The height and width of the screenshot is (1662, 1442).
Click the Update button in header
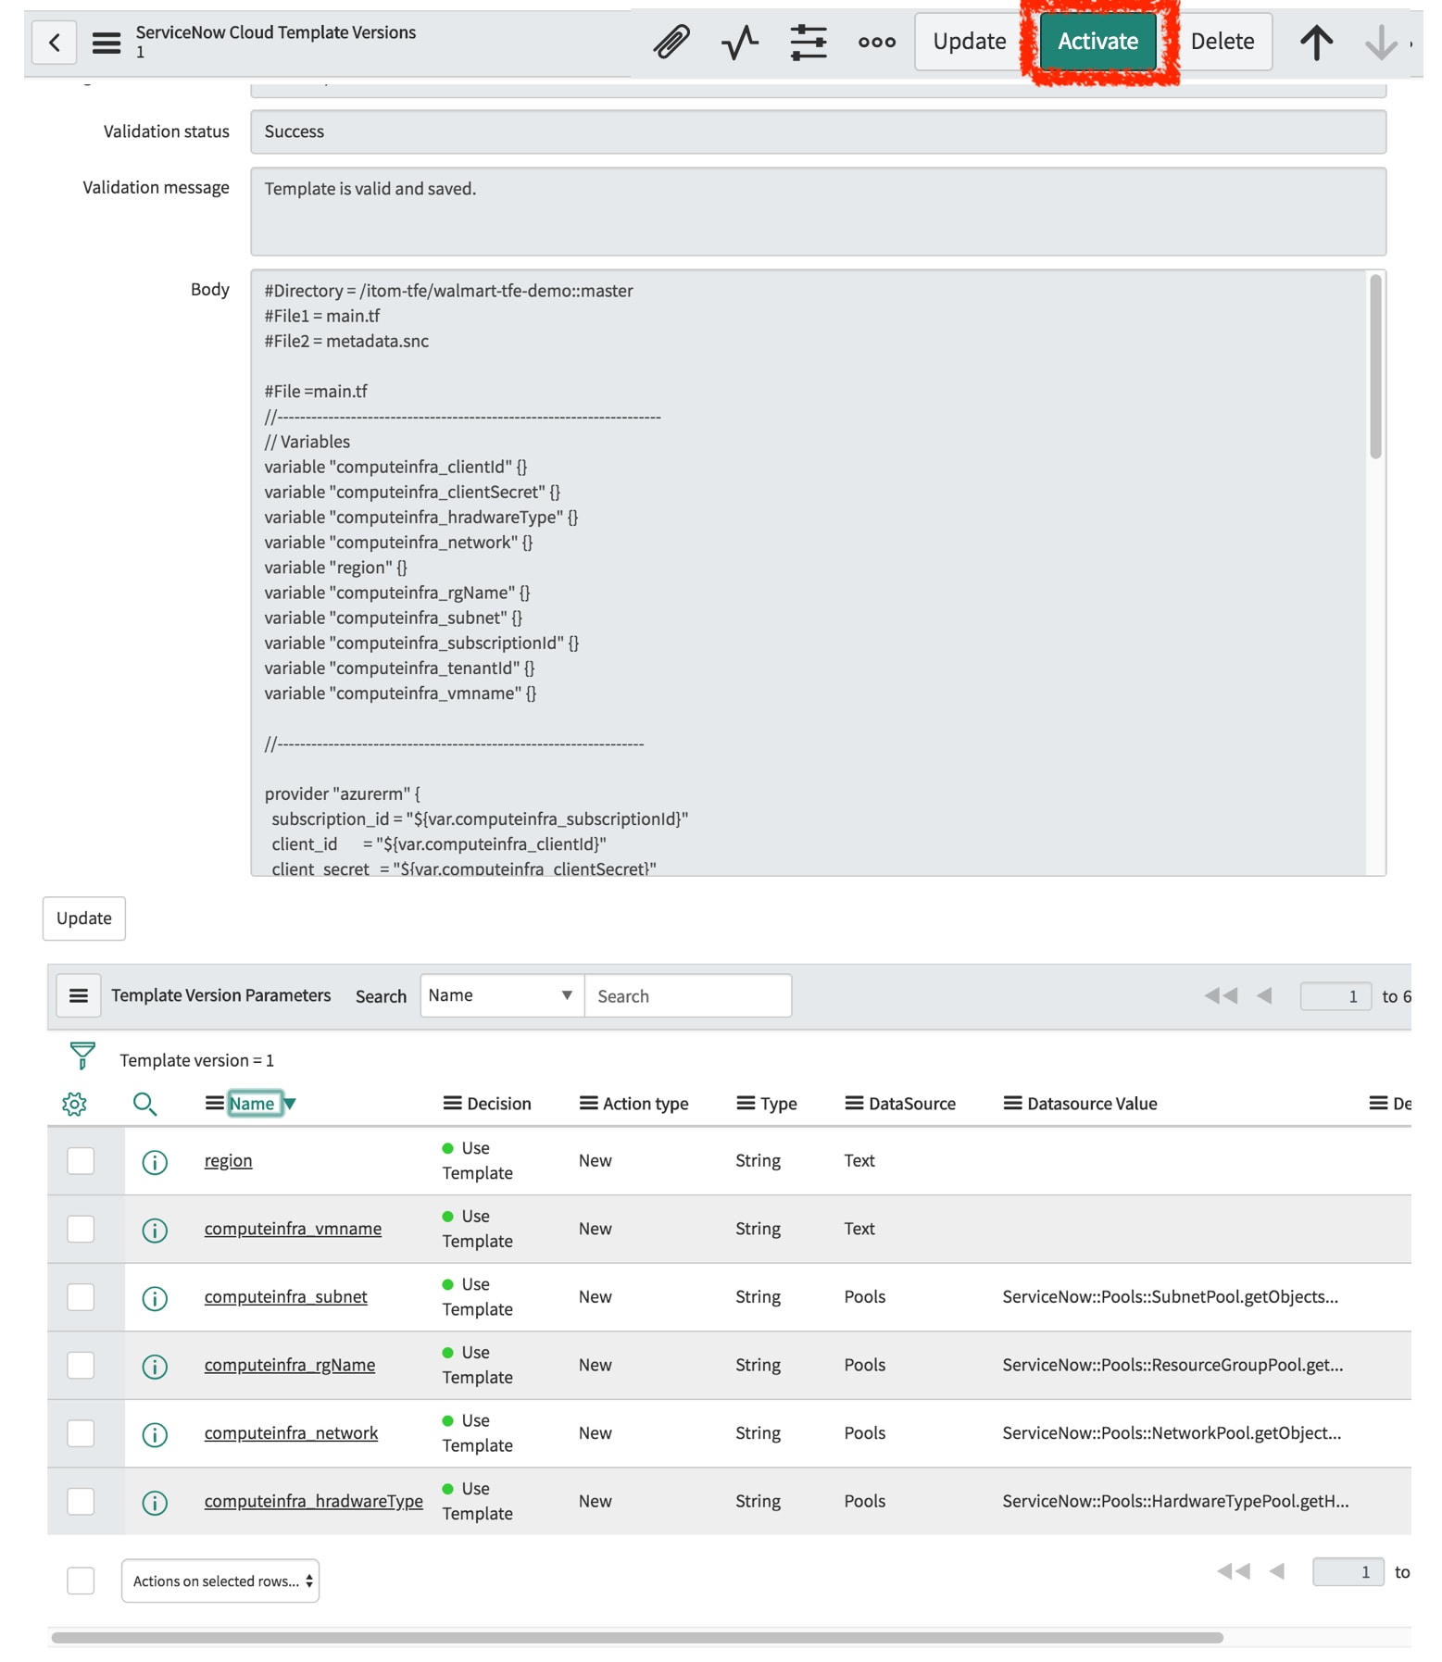pyautogui.click(x=969, y=42)
